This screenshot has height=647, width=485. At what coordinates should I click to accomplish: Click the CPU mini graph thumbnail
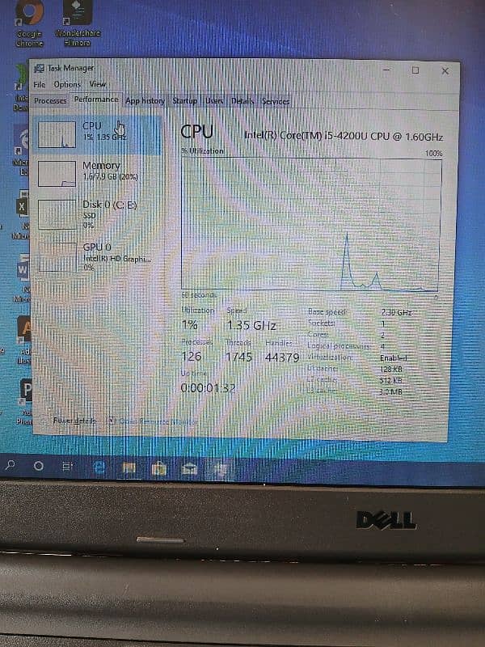click(57, 134)
